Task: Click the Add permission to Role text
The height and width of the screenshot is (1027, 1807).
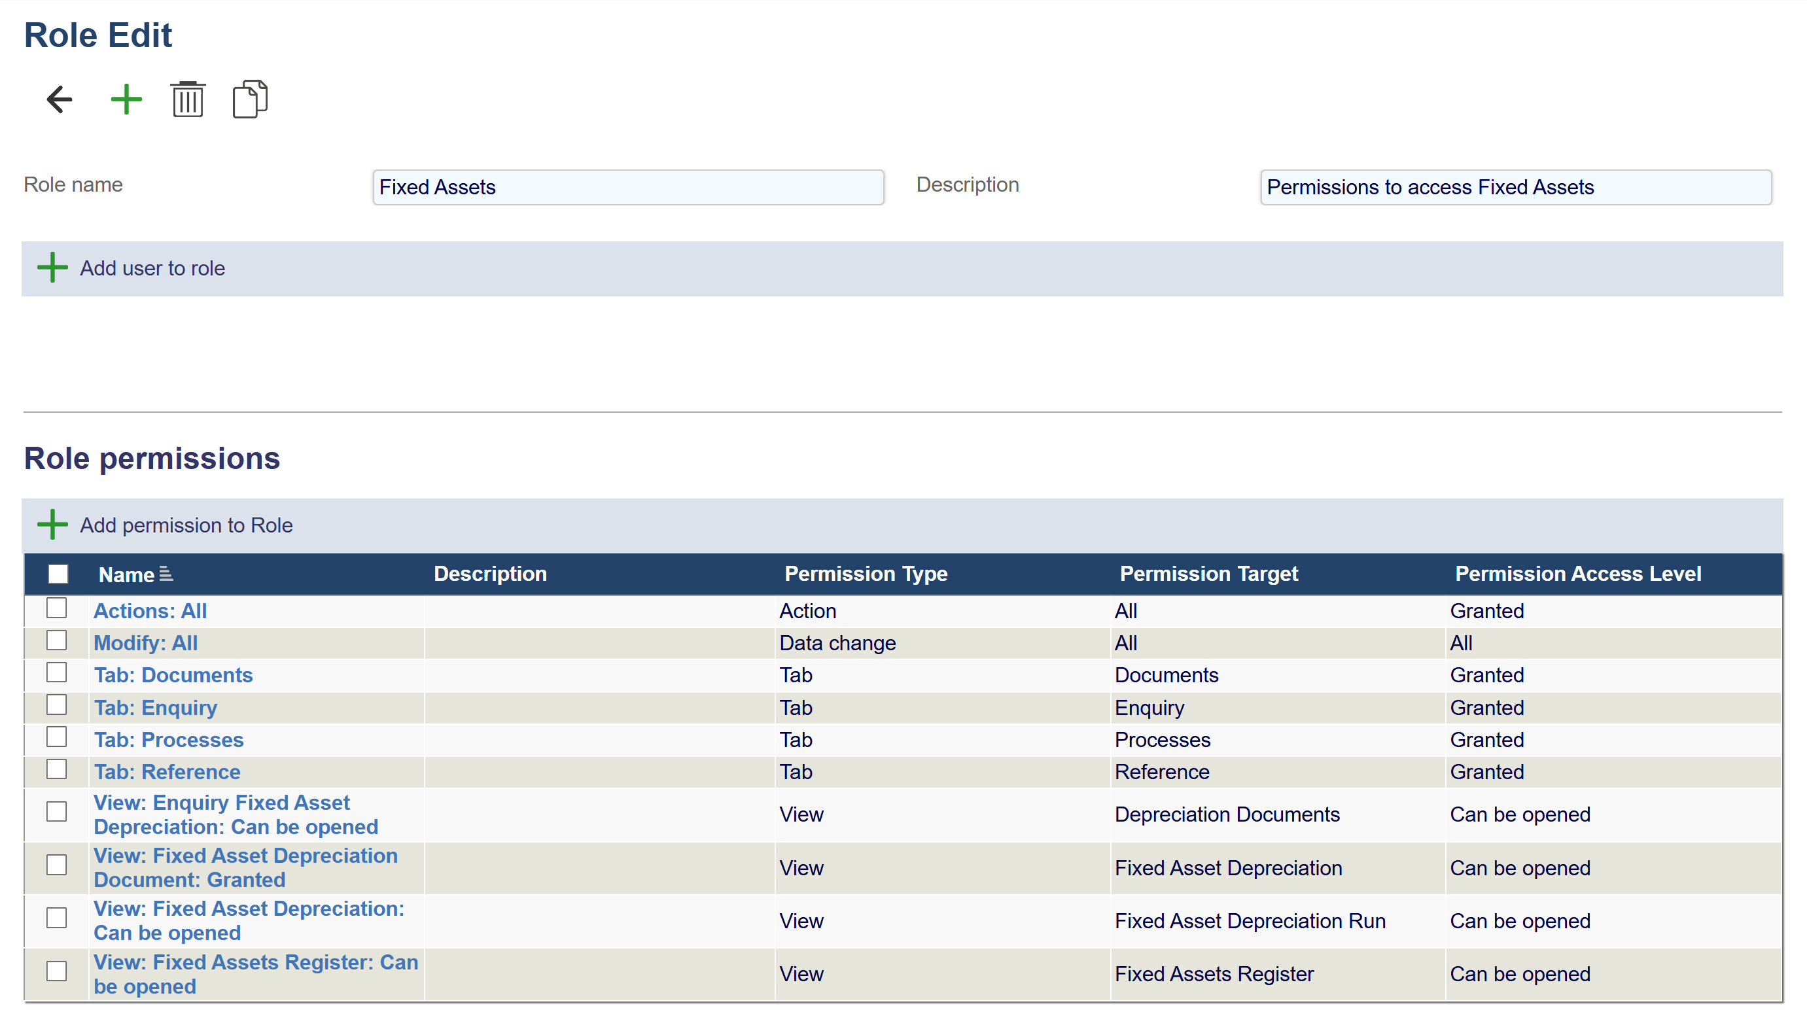Action: 186,525
